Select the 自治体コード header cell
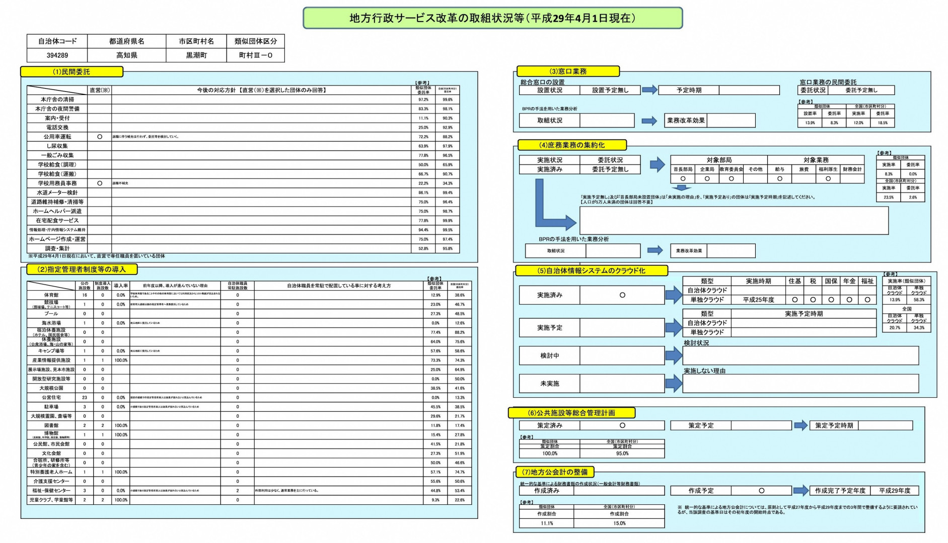948x543 pixels. point(57,41)
